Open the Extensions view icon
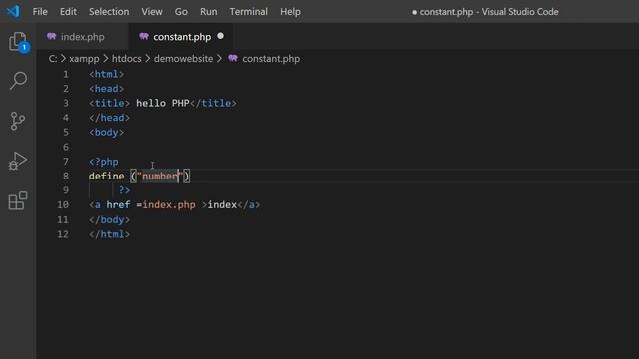The height and width of the screenshot is (359, 639). point(18,200)
